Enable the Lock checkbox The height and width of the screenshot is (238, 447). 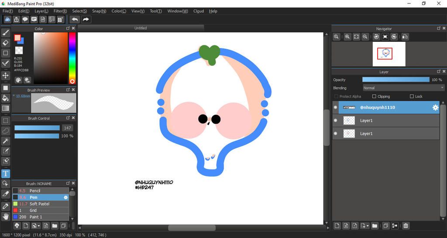point(412,96)
